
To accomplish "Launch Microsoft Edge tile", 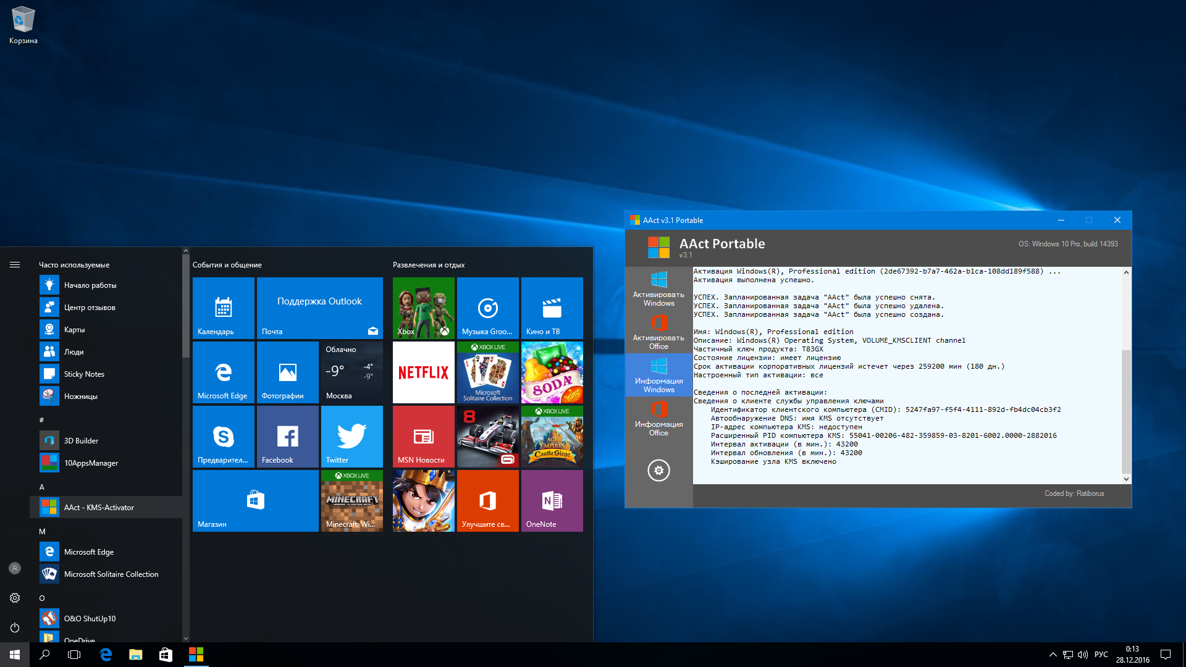I will 223,372.
